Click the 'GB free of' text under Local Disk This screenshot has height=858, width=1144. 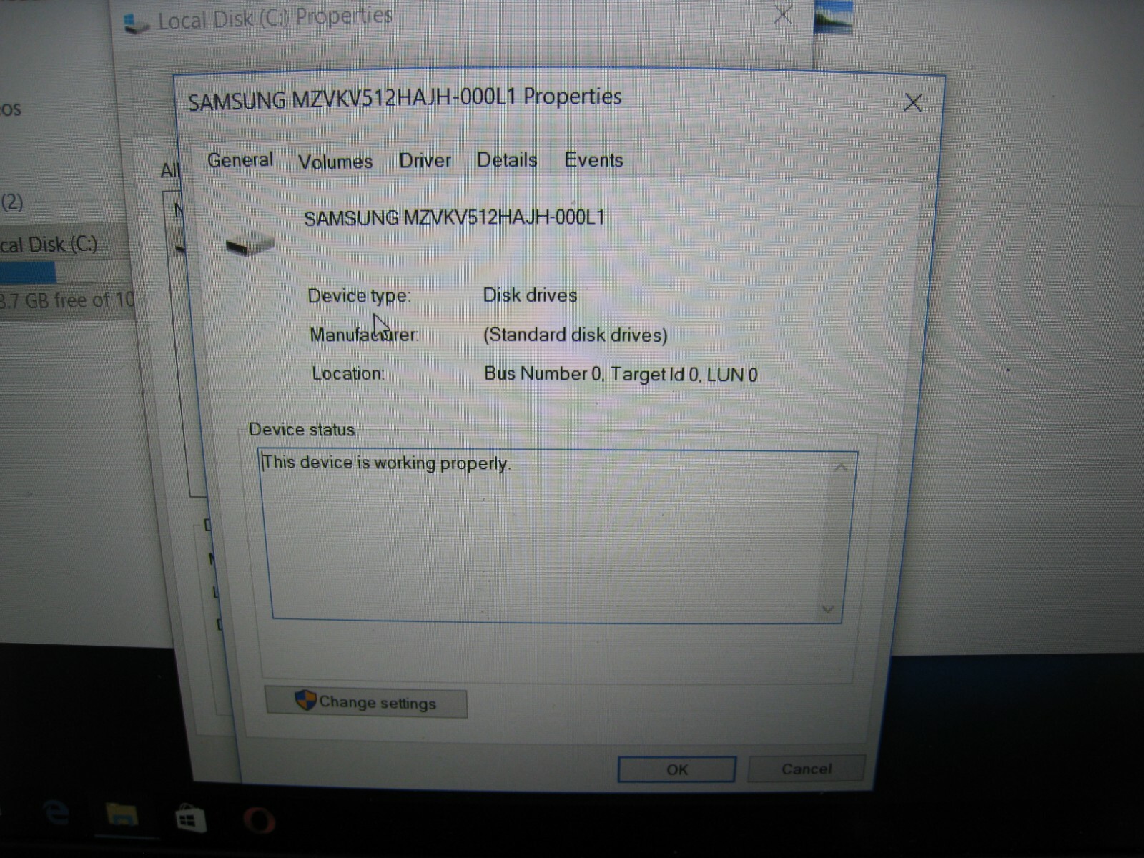69,300
